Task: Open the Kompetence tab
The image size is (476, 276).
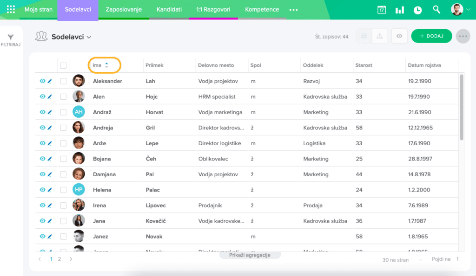Action: point(262,10)
